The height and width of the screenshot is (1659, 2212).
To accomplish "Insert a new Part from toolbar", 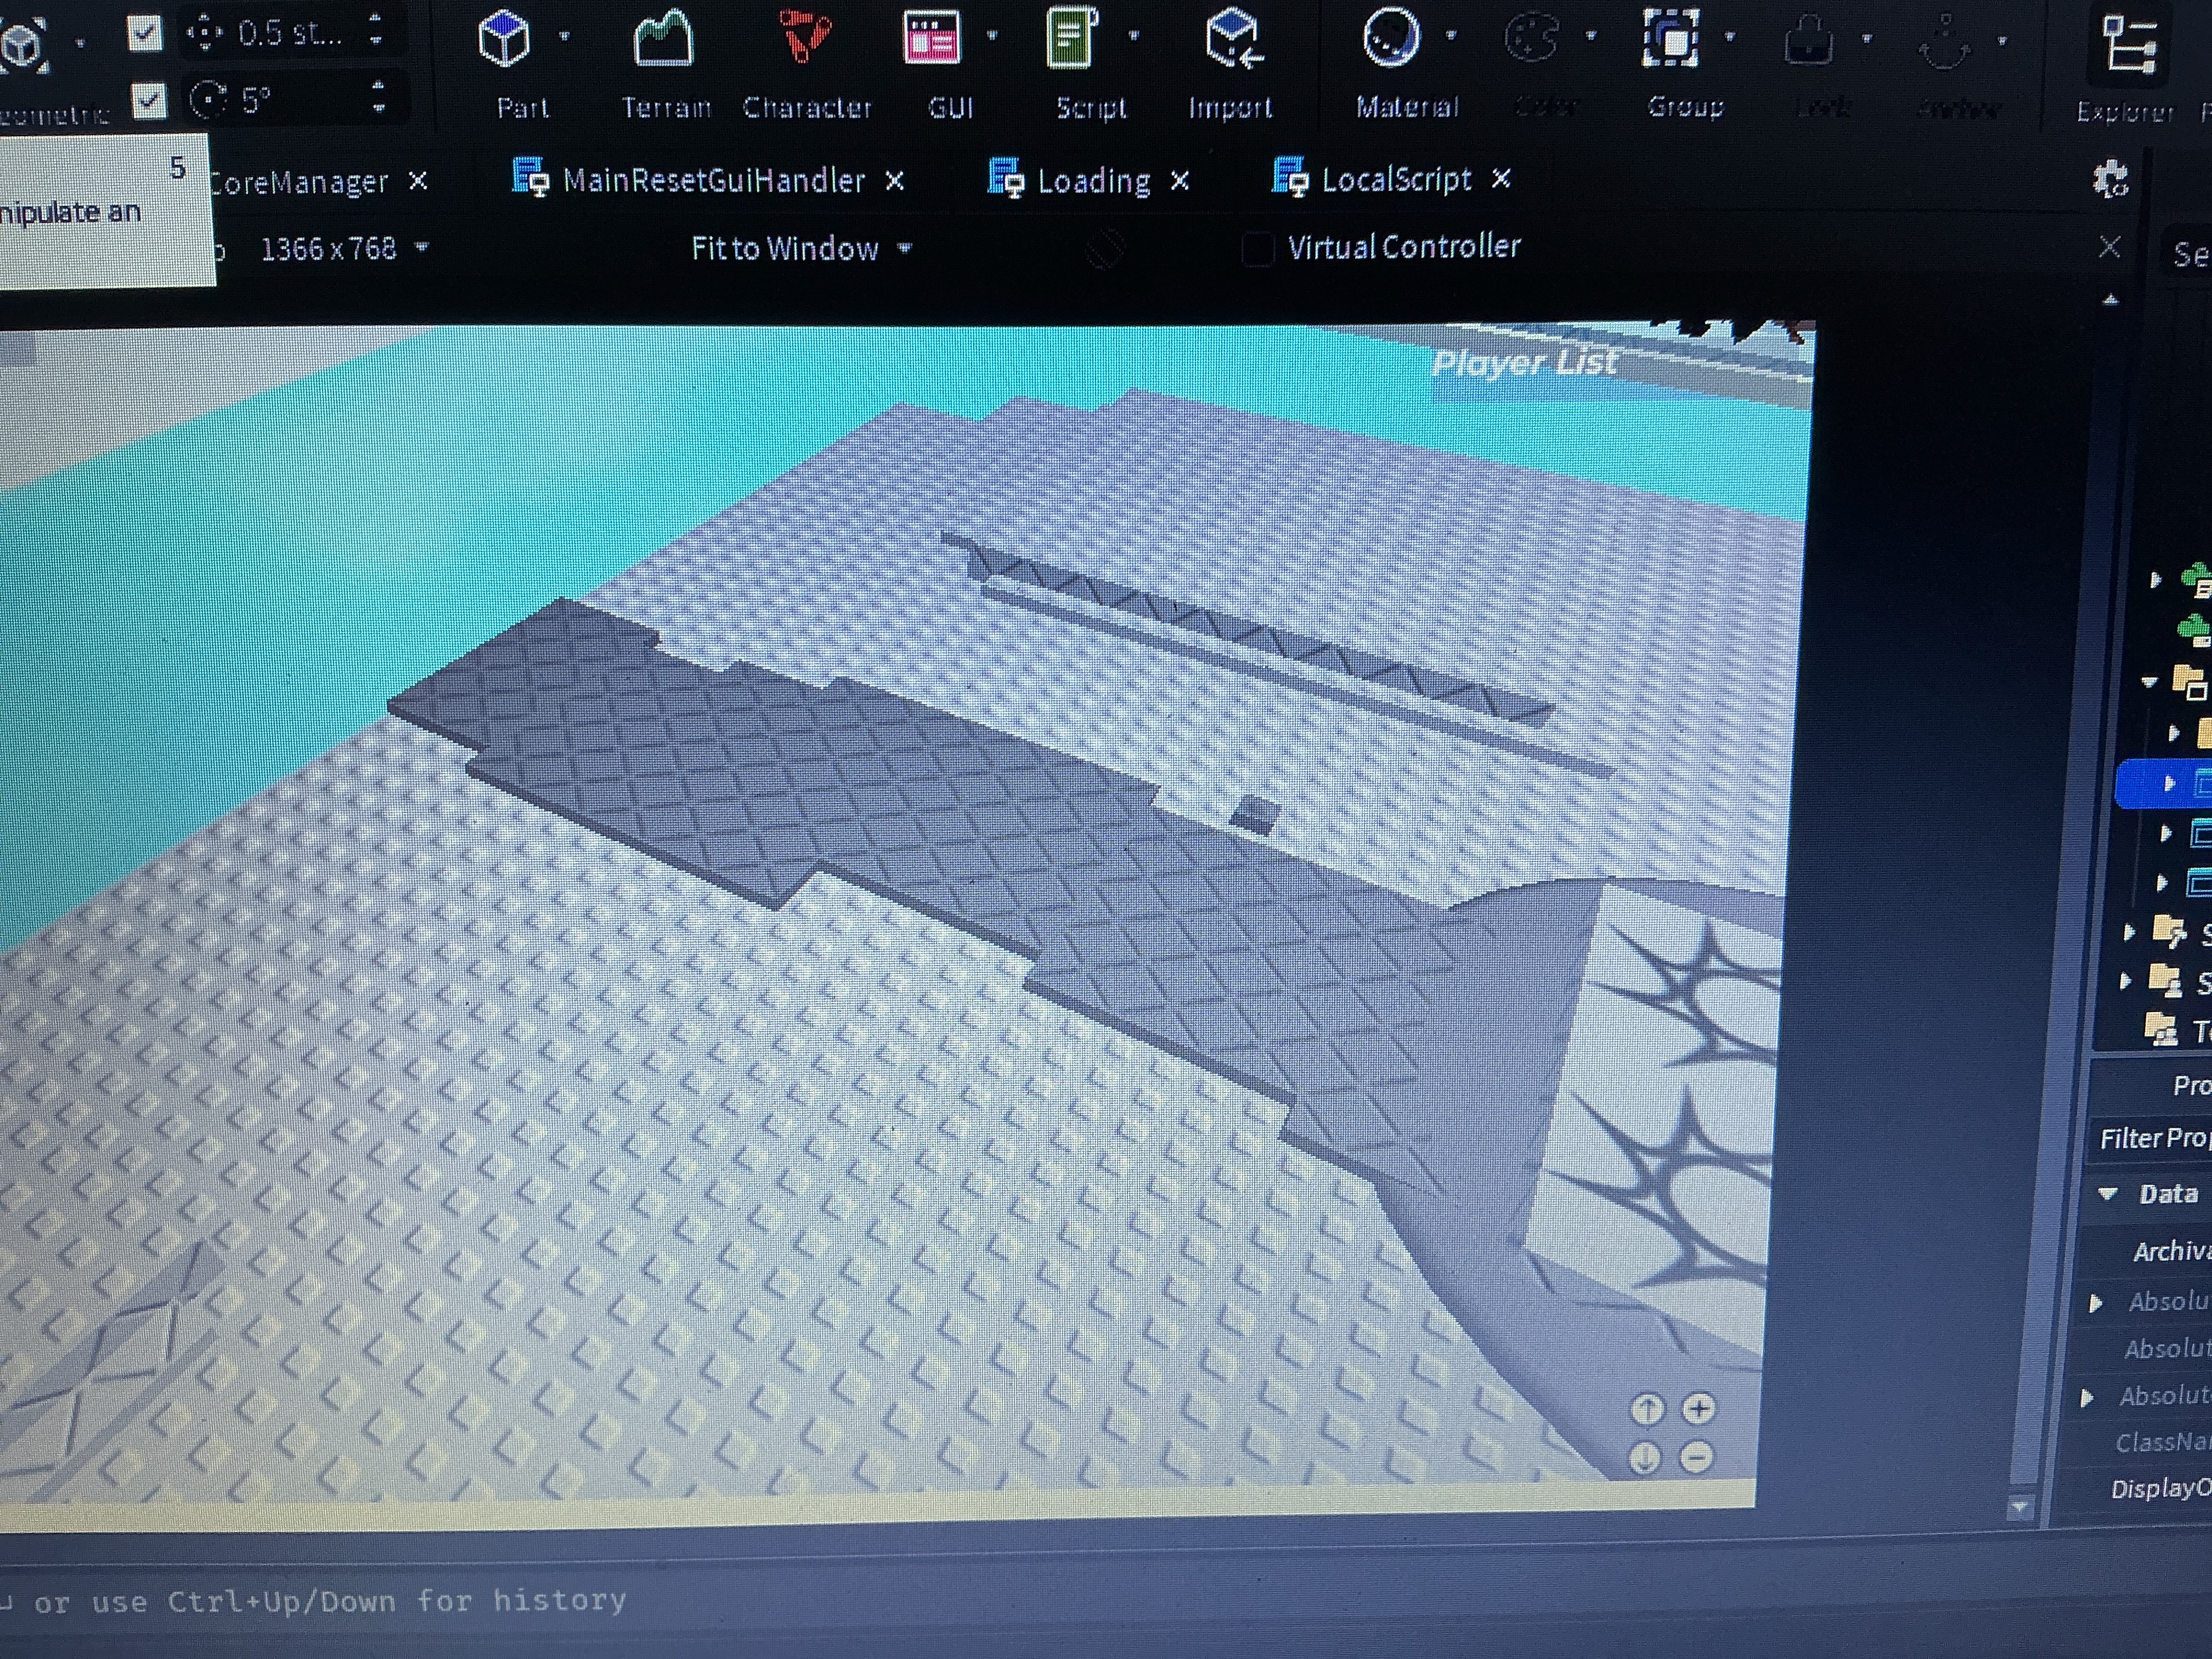I will [x=505, y=40].
